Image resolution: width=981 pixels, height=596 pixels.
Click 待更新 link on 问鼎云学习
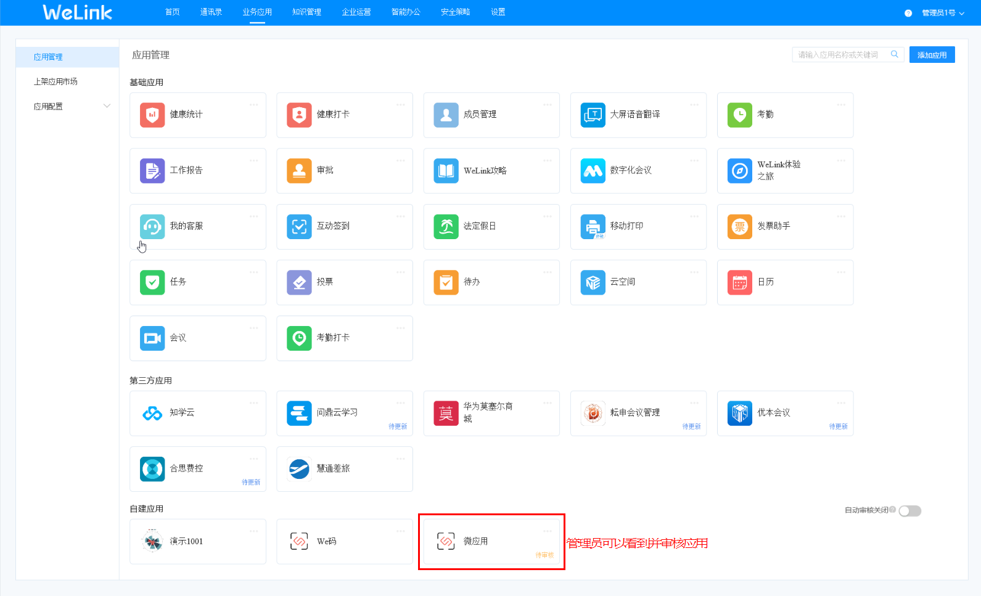click(x=398, y=427)
